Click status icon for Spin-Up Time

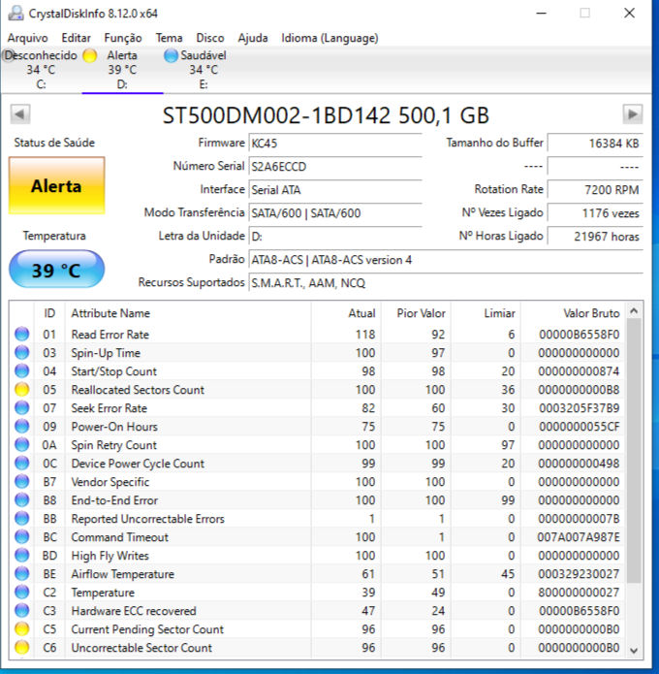coord(22,352)
